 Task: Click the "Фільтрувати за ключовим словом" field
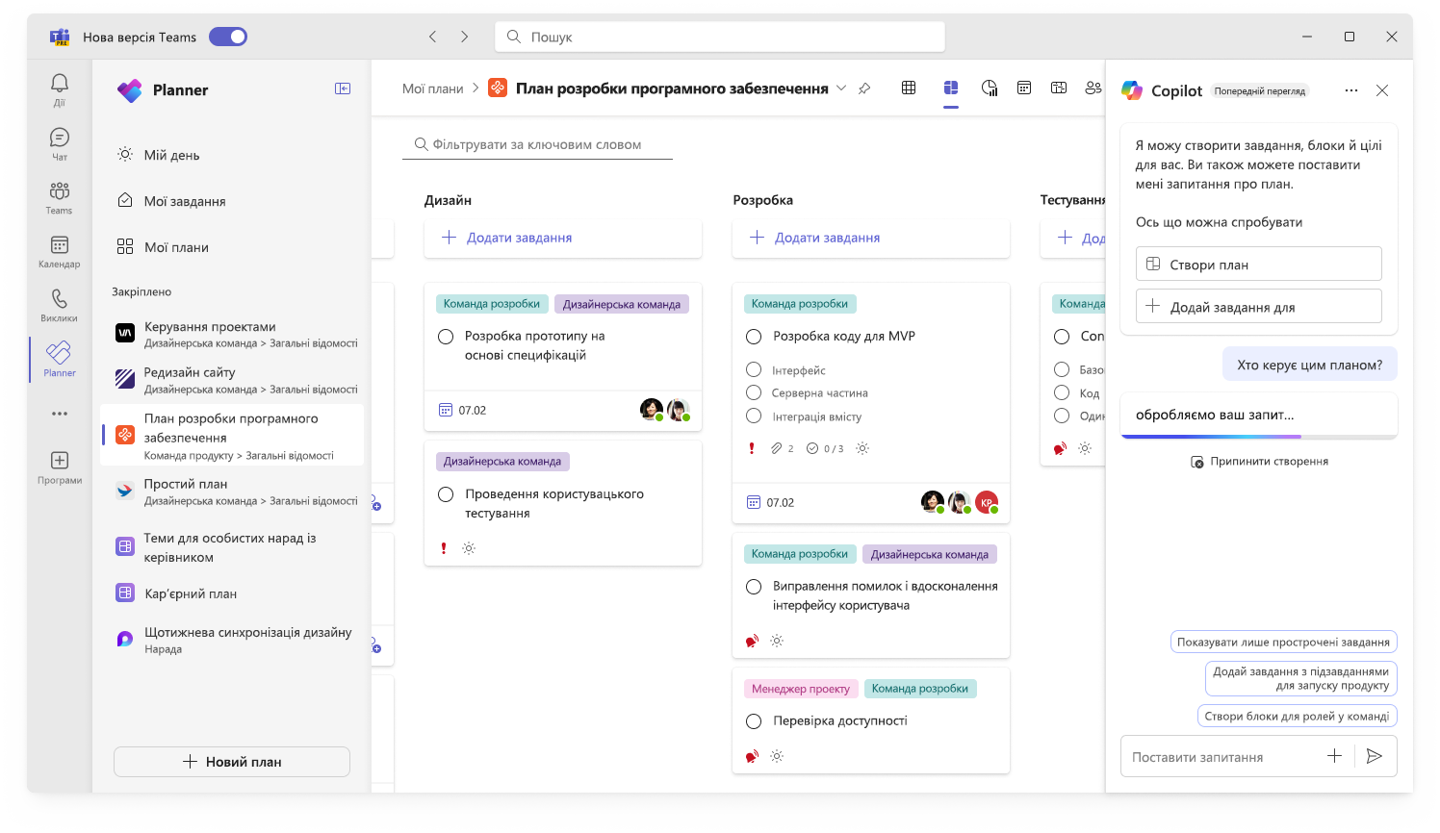point(537,144)
